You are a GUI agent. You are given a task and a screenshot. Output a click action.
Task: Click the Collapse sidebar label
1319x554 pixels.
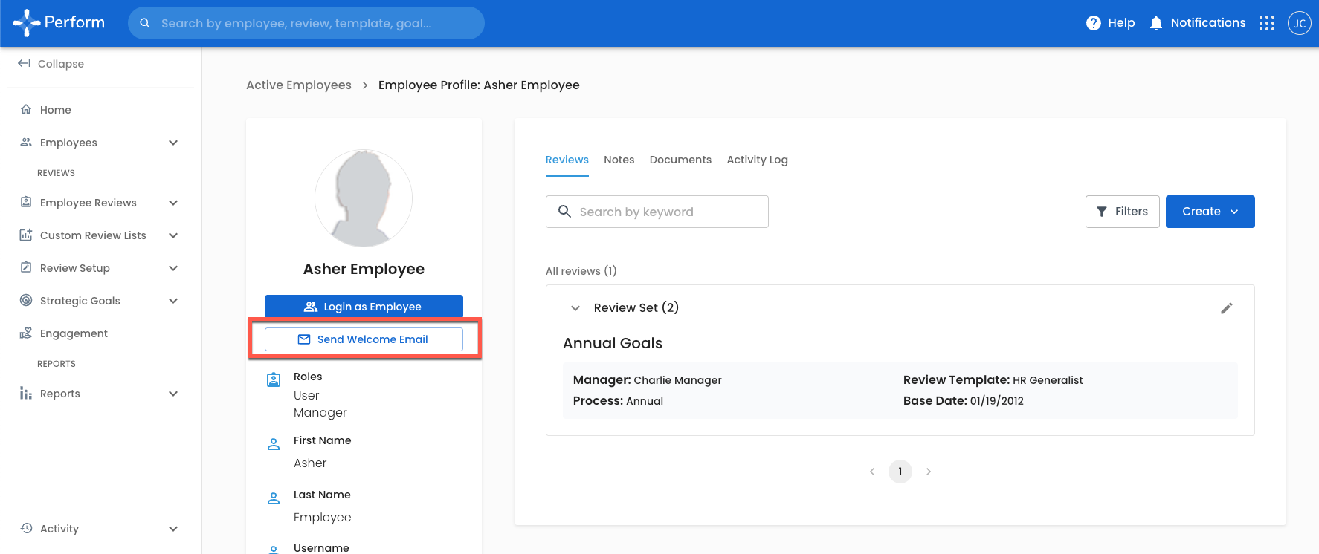[x=61, y=64]
